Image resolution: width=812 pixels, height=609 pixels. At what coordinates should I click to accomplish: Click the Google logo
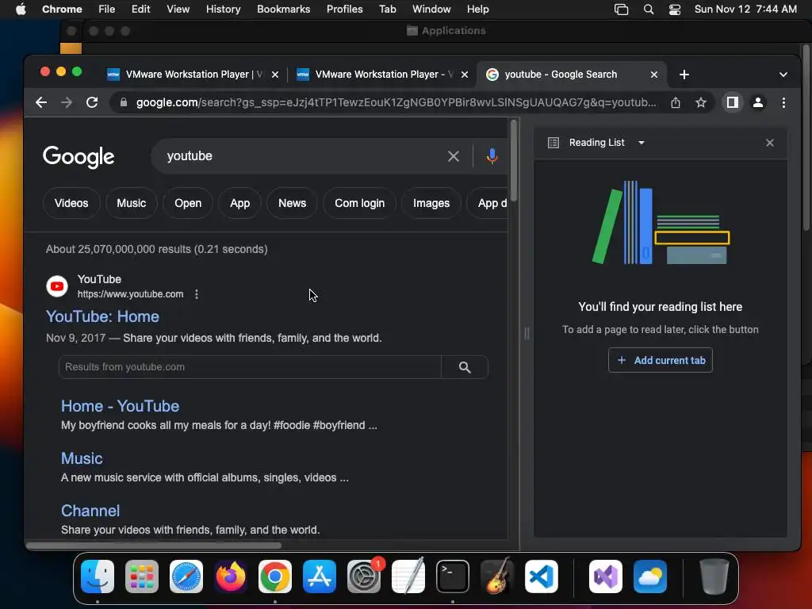79,157
